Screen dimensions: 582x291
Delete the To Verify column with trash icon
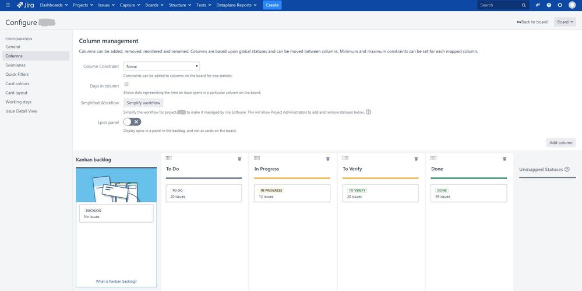coord(416,159)
